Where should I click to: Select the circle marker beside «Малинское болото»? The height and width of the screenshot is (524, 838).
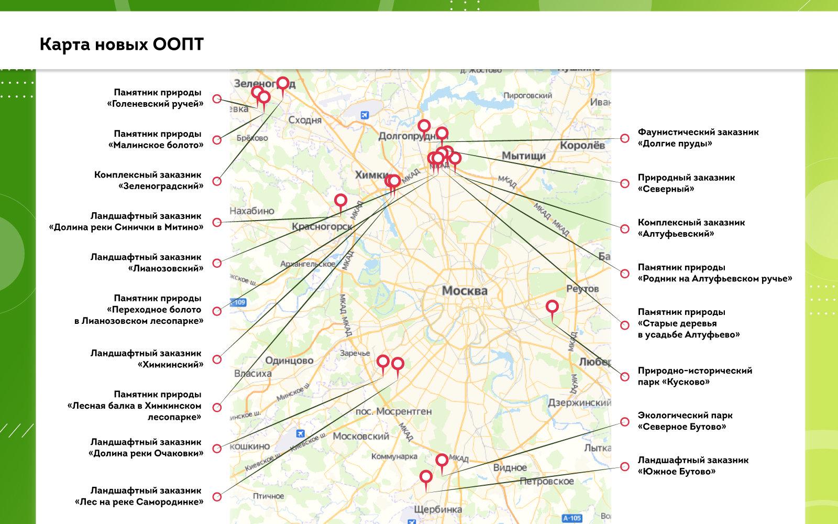pos(217,140)
